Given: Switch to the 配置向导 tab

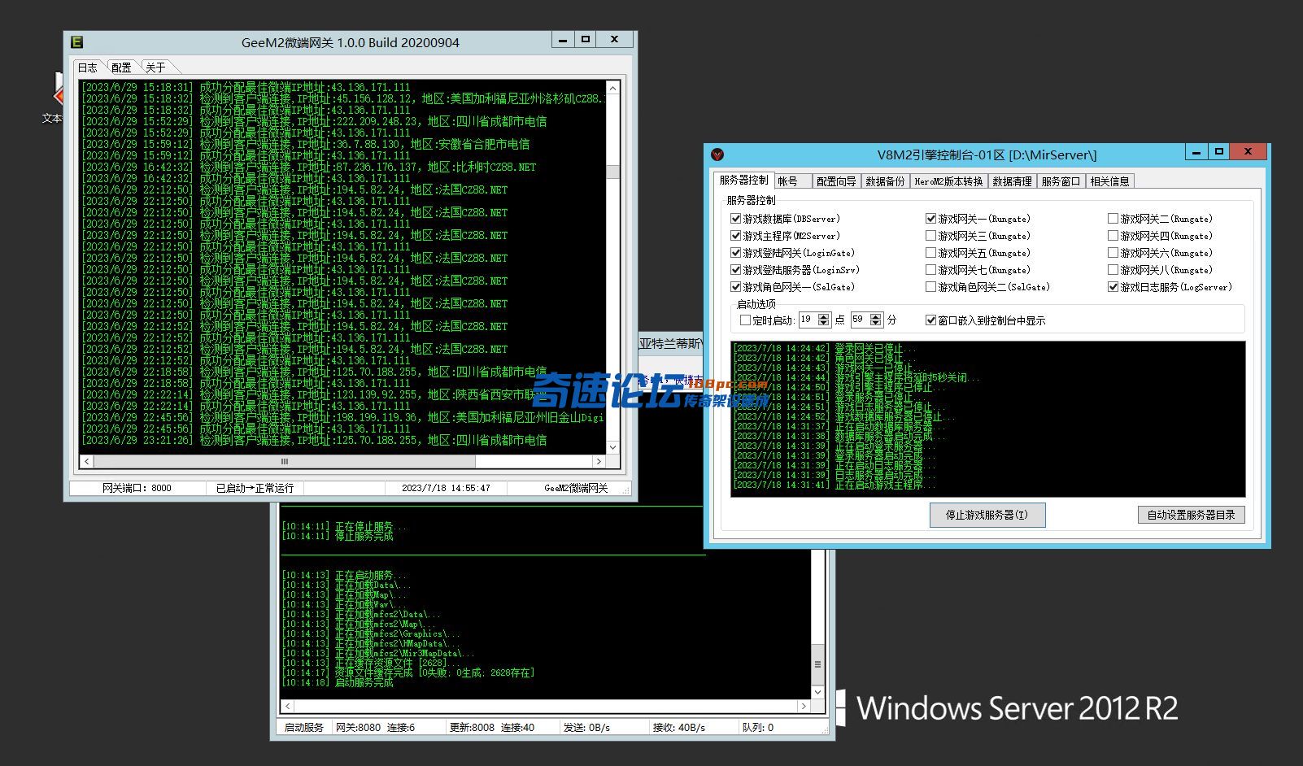Looking at the screenshot, I should click(x=836, y=181).
